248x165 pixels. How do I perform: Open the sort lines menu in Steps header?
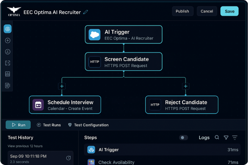[235, 137]
